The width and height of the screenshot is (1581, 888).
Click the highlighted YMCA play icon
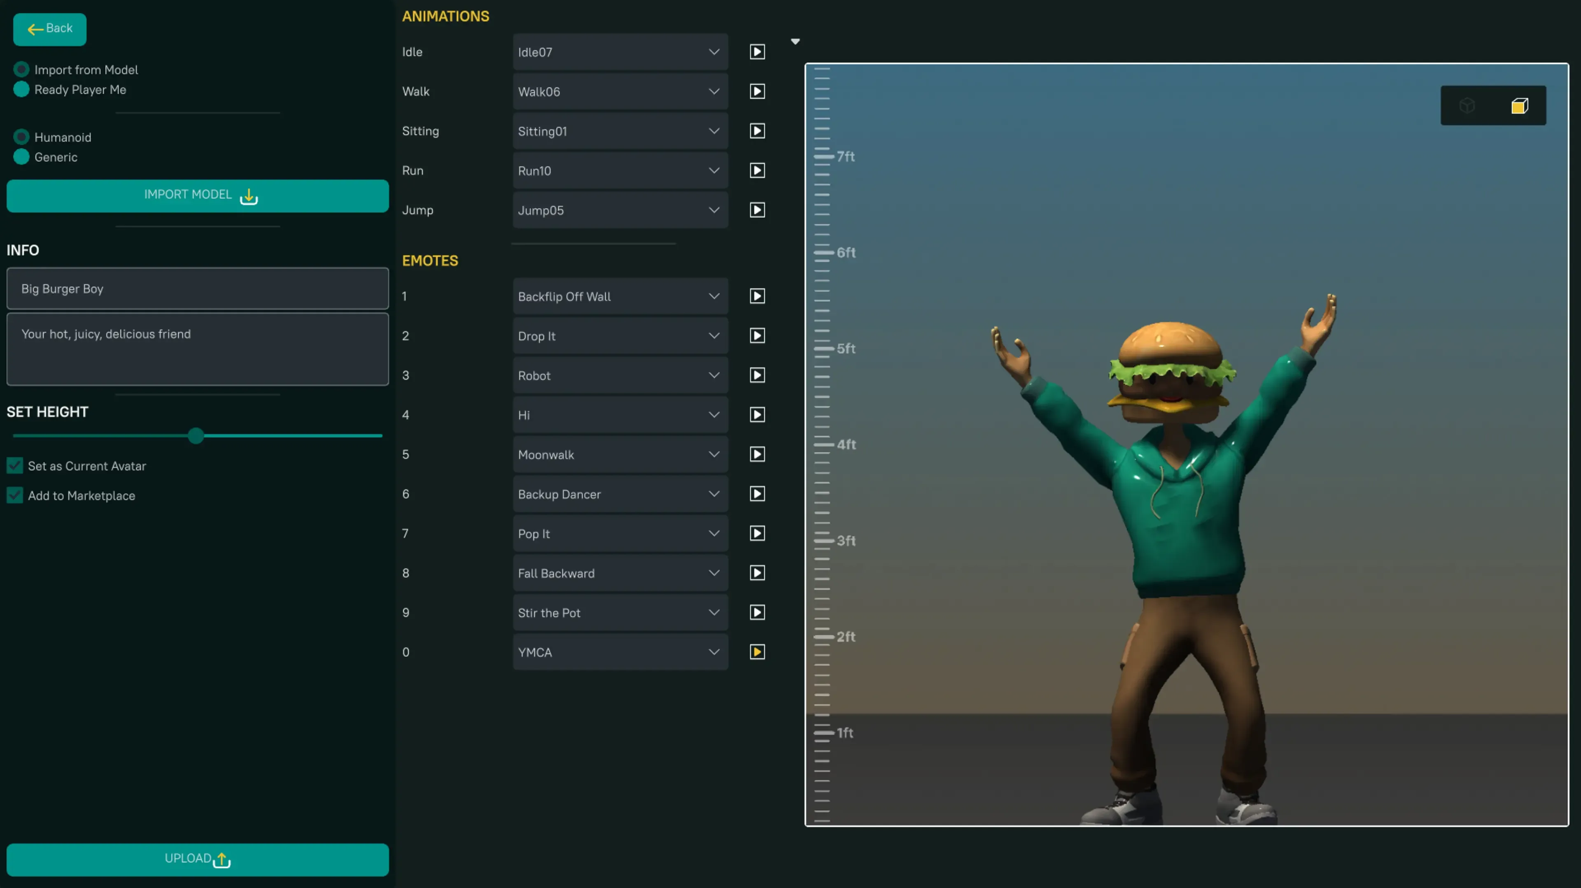757,652
